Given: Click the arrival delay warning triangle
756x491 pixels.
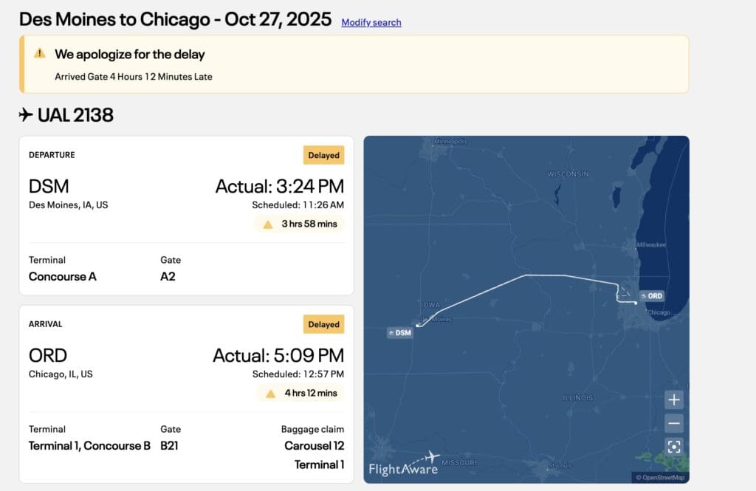Looking at the screenshot, I should pos(271,394).
